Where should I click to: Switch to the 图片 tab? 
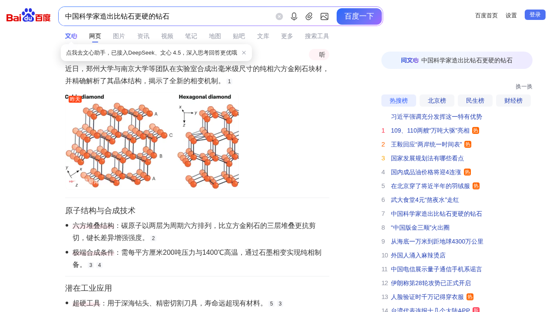(119, 36)
